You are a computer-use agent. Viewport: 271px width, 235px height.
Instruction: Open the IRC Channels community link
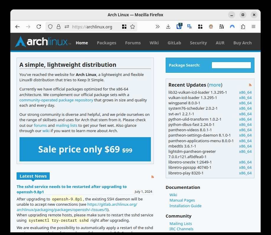[x=181, y=229]
